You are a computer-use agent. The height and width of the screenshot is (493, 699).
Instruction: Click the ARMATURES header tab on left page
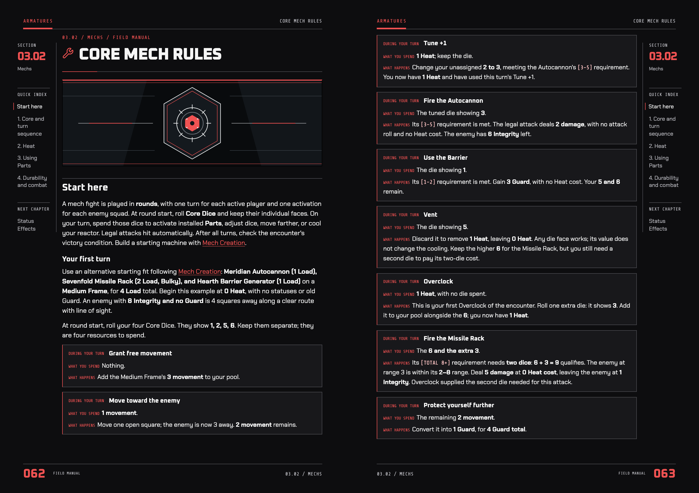[x=38, y=21]
